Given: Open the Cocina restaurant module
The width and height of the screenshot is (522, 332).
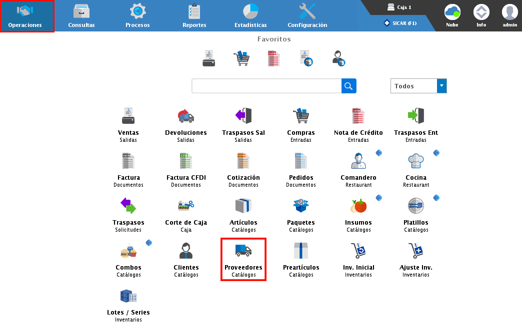Looking at the screenshot, I should (x=415, y=161).
